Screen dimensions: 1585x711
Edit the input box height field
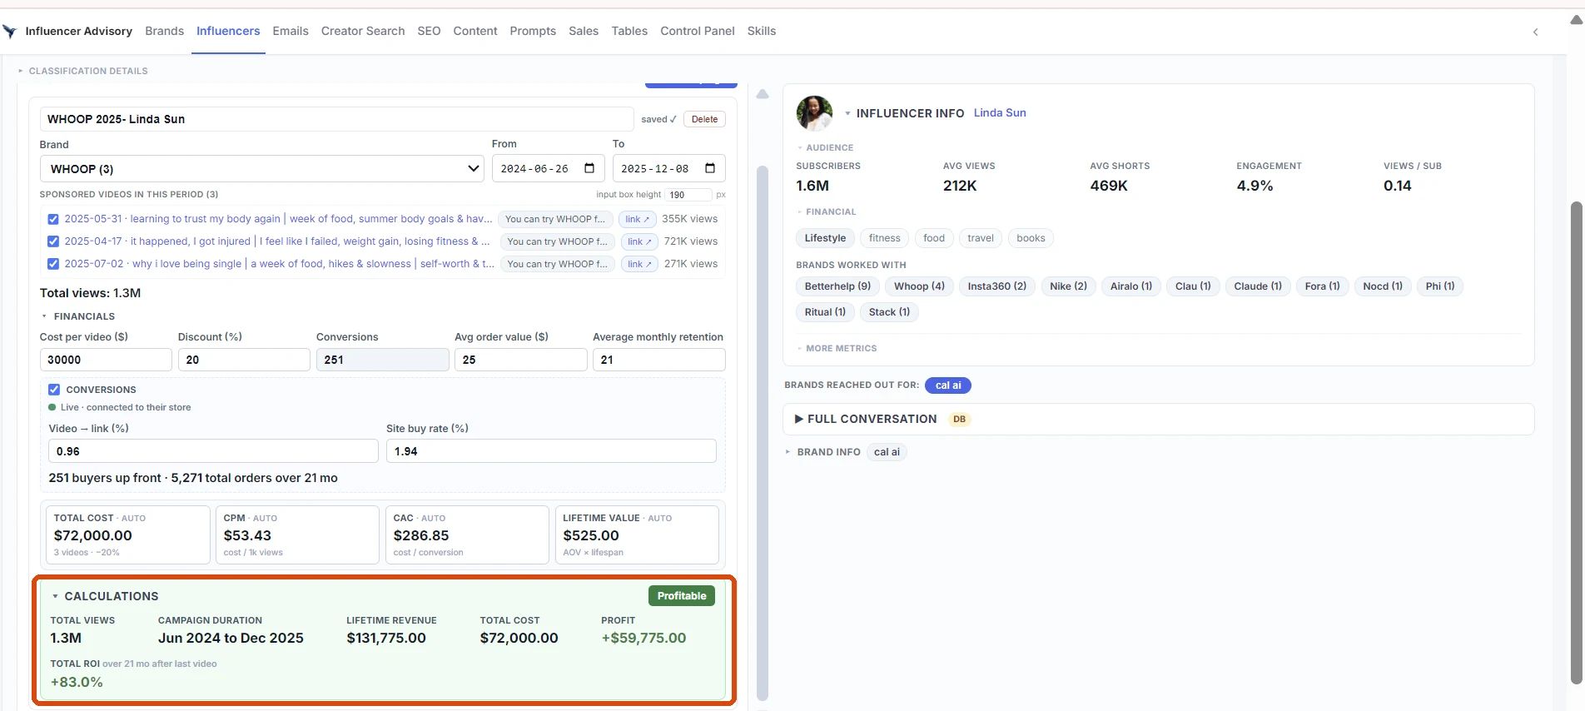pyautogui.click(x=688, y=195)
